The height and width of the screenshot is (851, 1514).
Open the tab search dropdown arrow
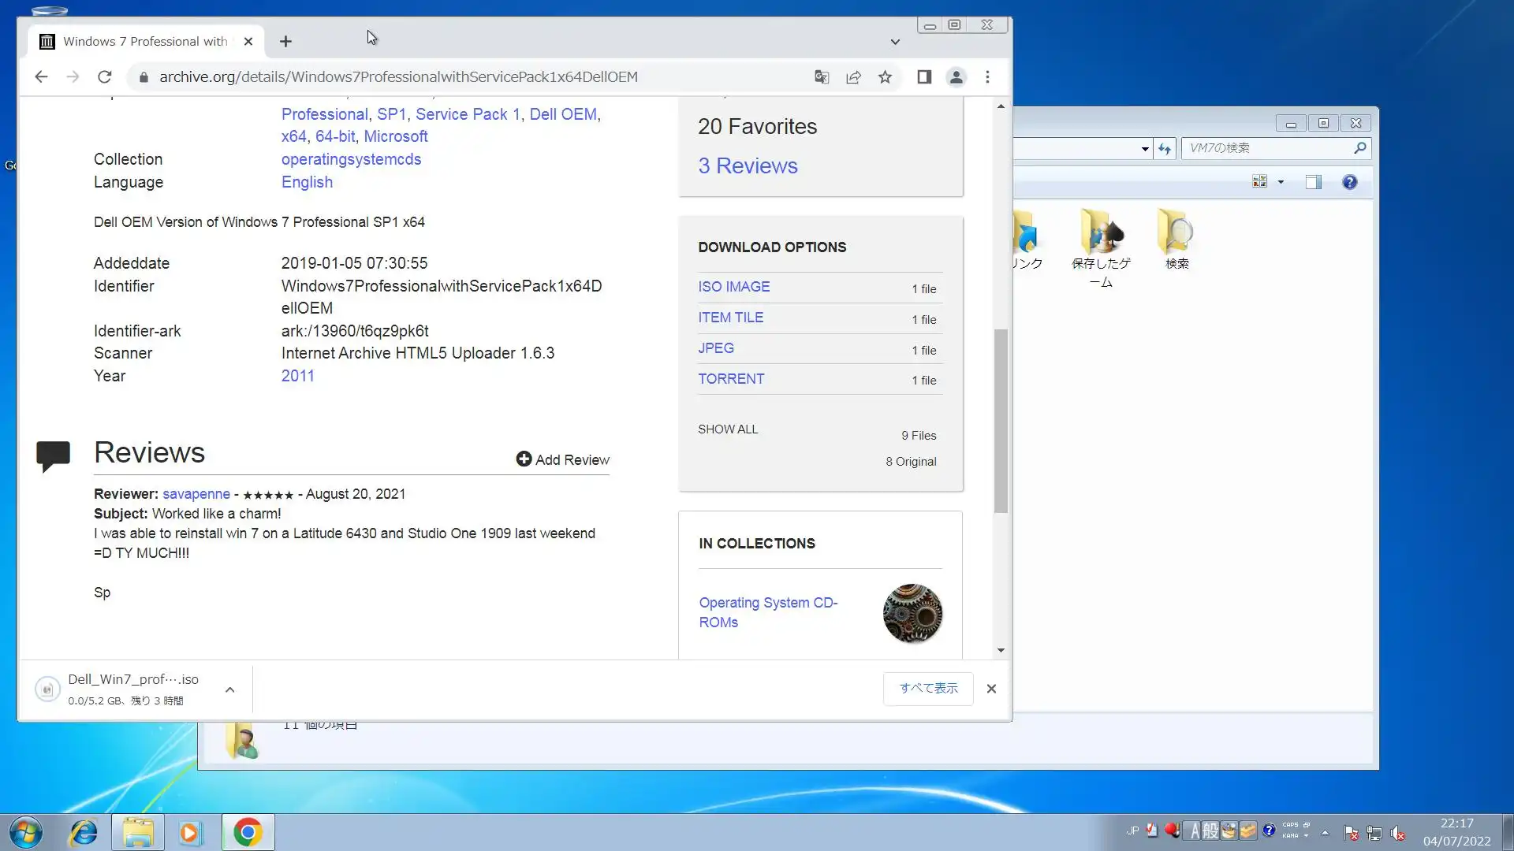point(895,42)
